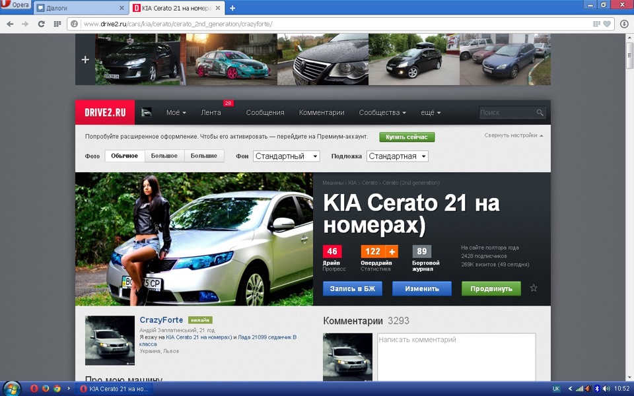This screenshot has width=634, height=396.
Task: Click the Изменить button
Action: tap(422, 288)
